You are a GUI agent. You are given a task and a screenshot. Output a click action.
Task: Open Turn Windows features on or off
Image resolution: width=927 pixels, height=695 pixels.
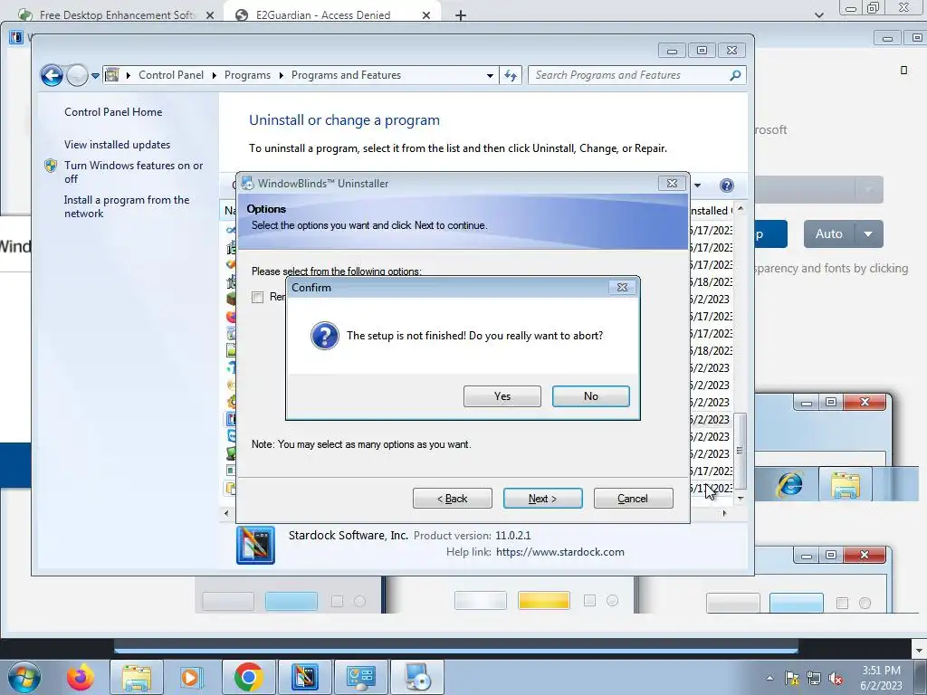133,172
